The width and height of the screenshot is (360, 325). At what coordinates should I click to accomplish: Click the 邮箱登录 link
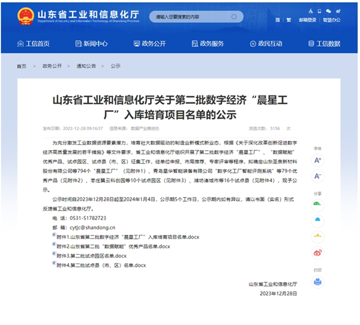click(x=307, y=20)
